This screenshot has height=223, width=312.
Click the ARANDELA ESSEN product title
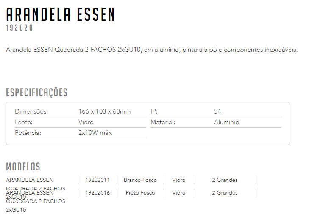[61, 14]
